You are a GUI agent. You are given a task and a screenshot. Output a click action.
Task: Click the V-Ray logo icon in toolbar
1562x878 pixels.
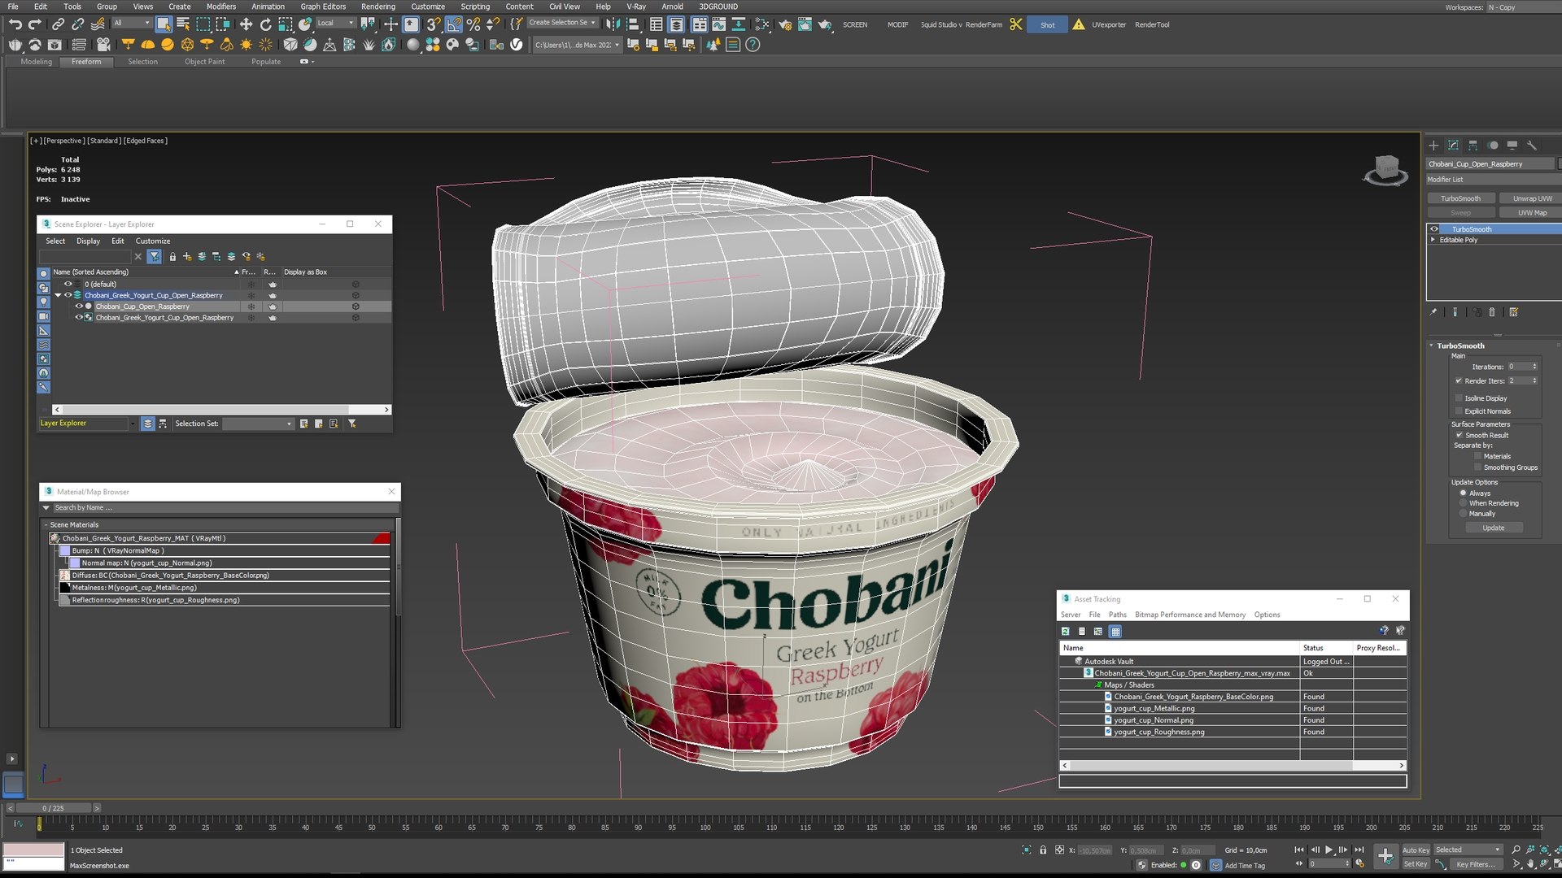(517, 45)
